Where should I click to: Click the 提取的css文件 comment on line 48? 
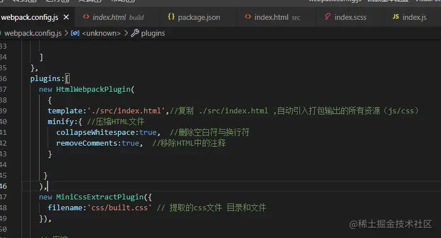(x=195, y=207)
